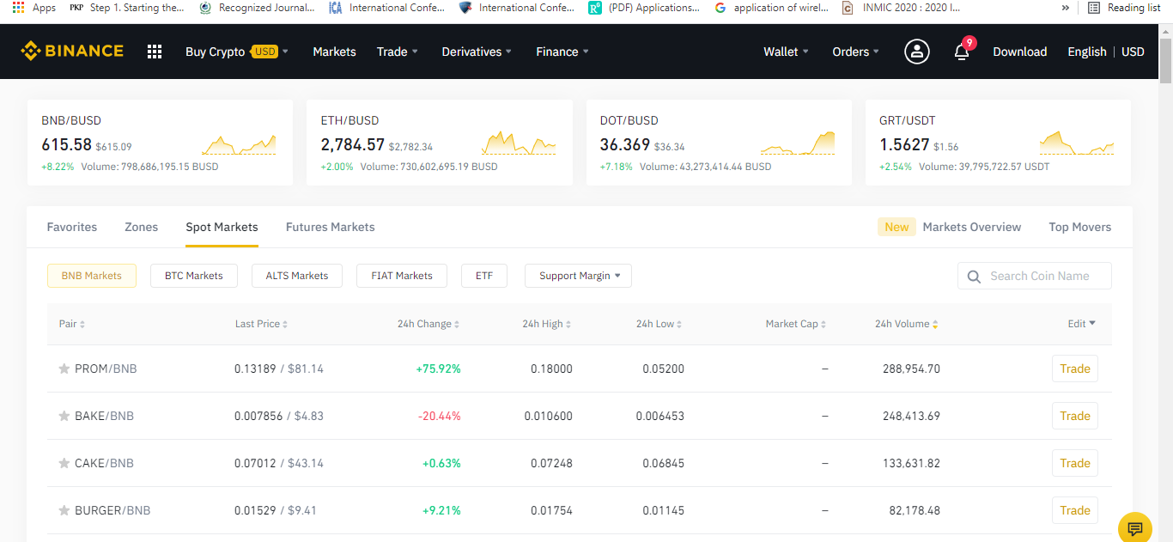Click Trade for BAKE/BNB
Viewport: 1173px width, 542px height.
(1075, 416)
